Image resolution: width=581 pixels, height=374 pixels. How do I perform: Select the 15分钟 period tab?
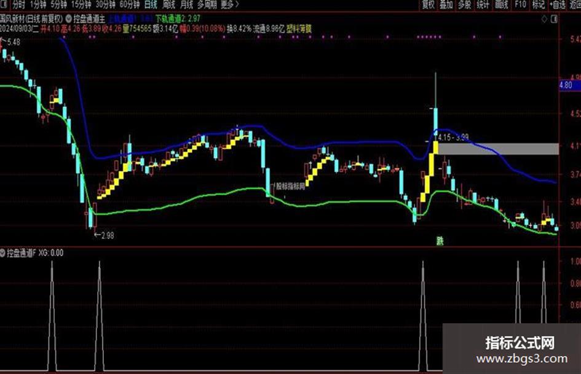click(x=81, y=5)
